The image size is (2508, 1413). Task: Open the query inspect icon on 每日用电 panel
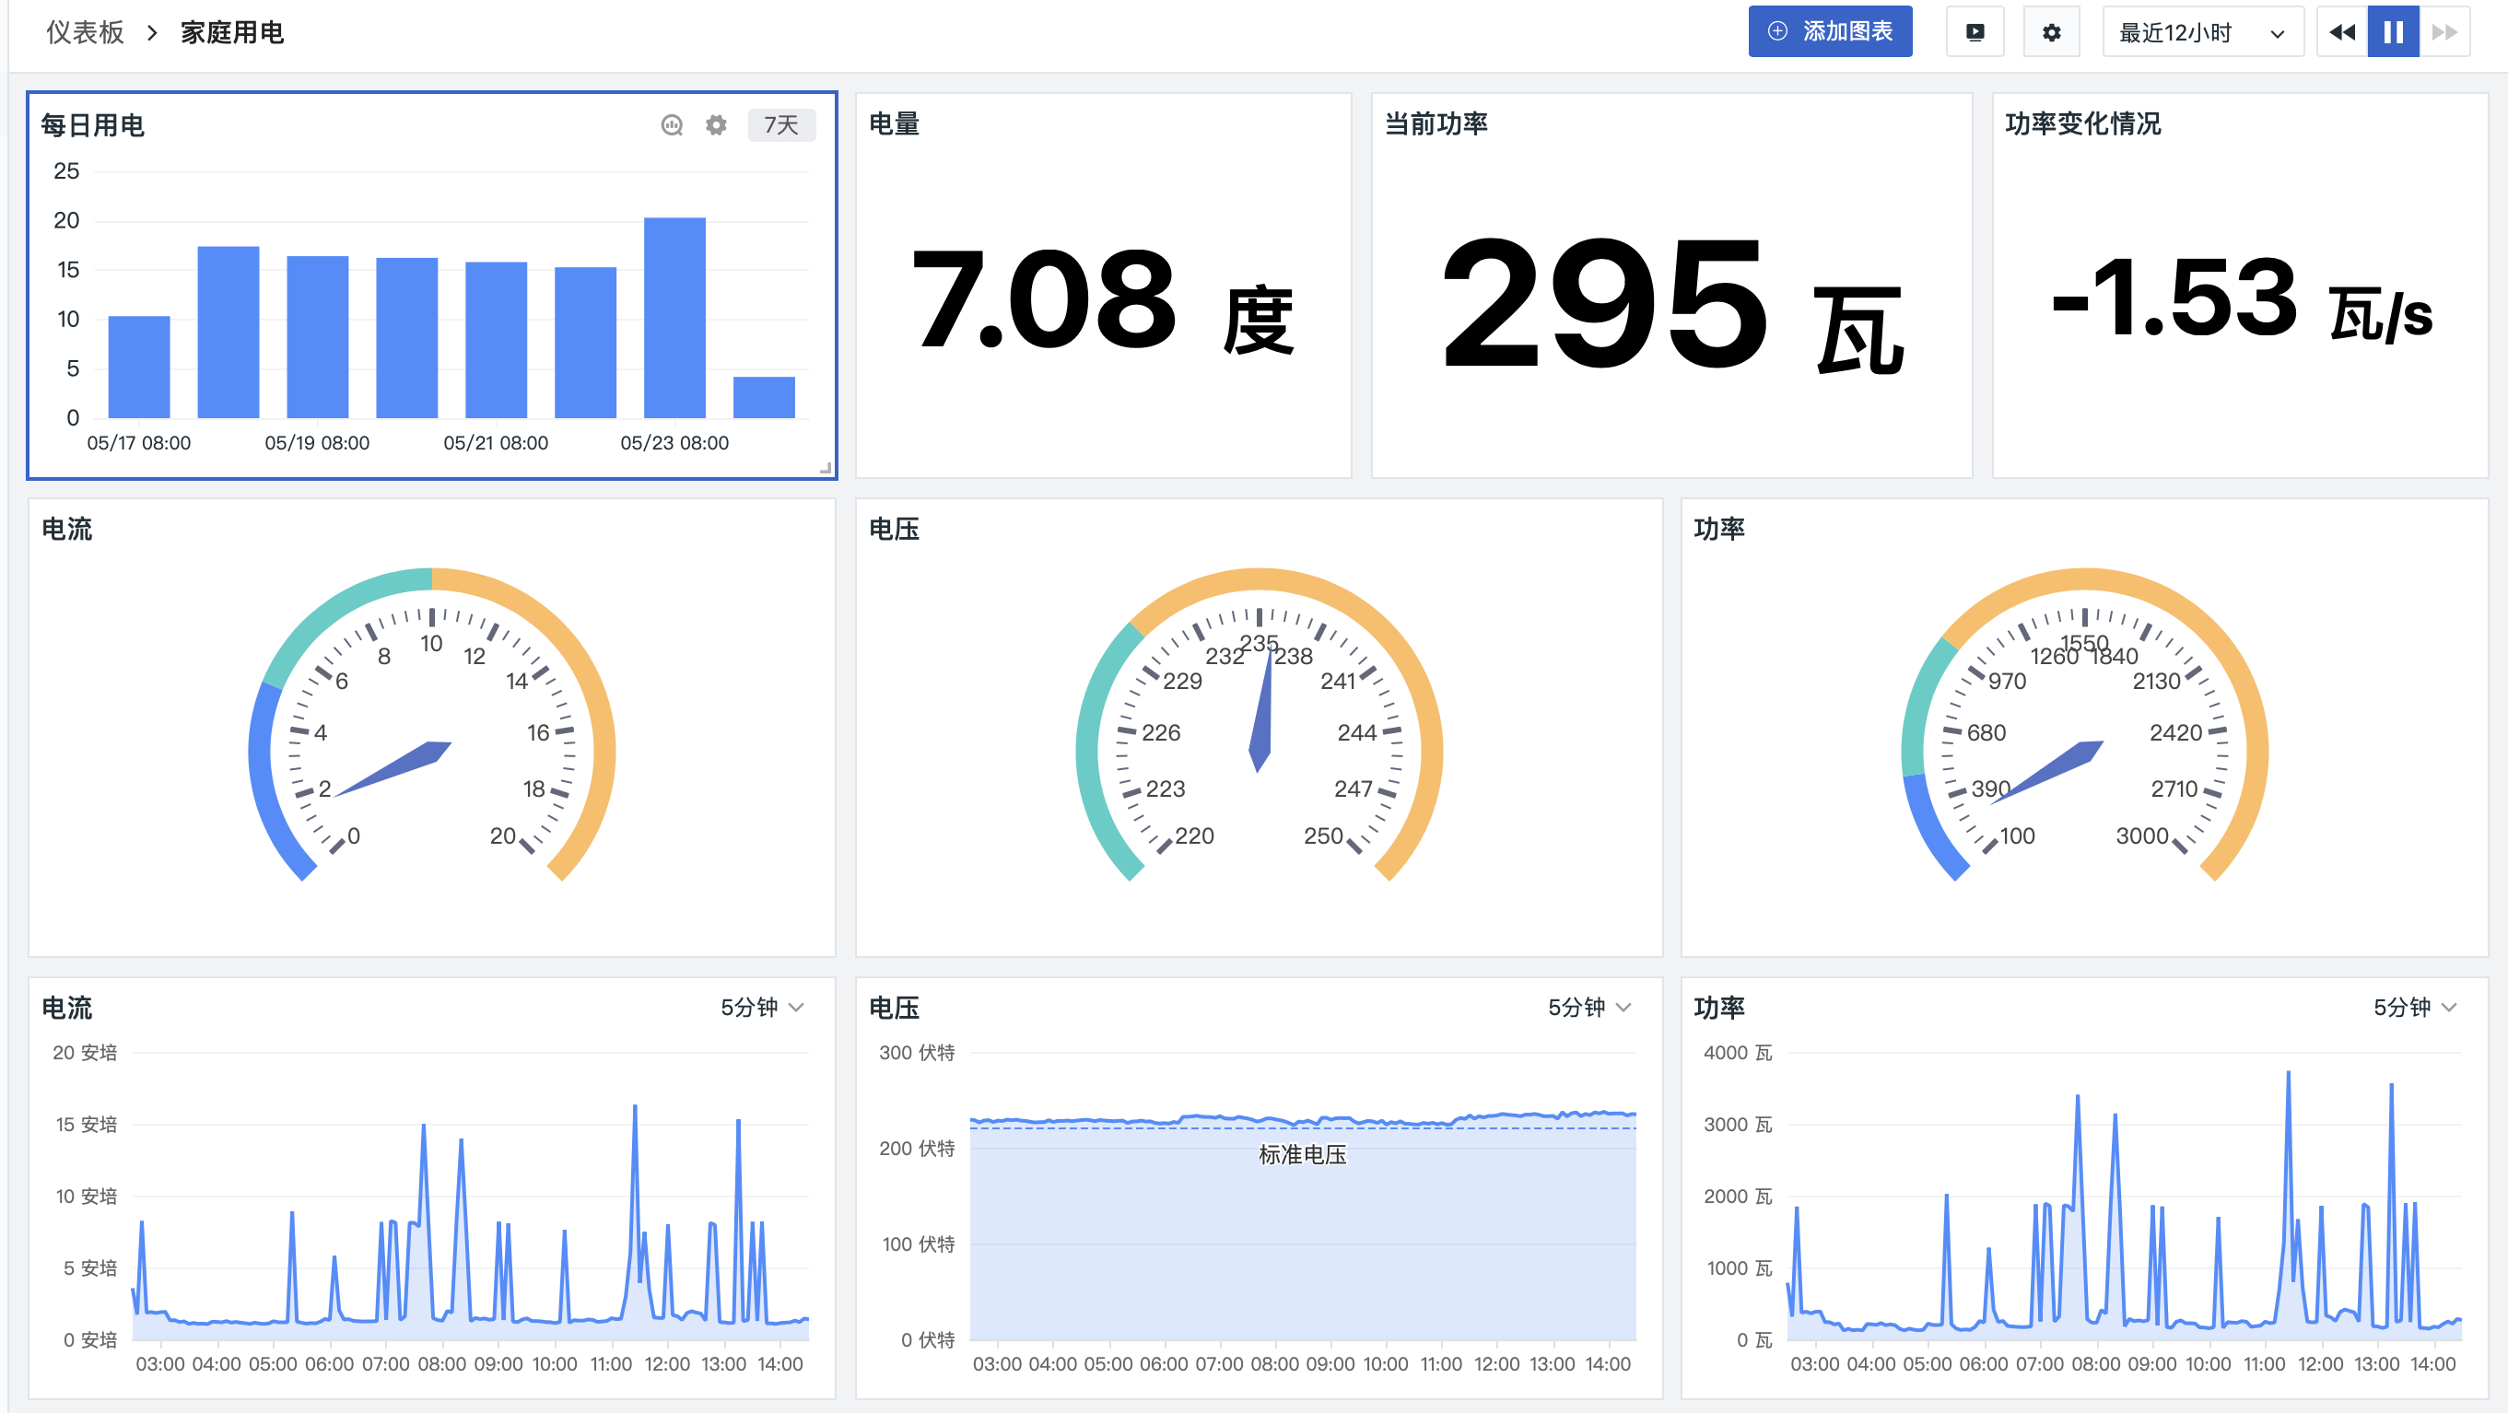click(x=672, y=124)
